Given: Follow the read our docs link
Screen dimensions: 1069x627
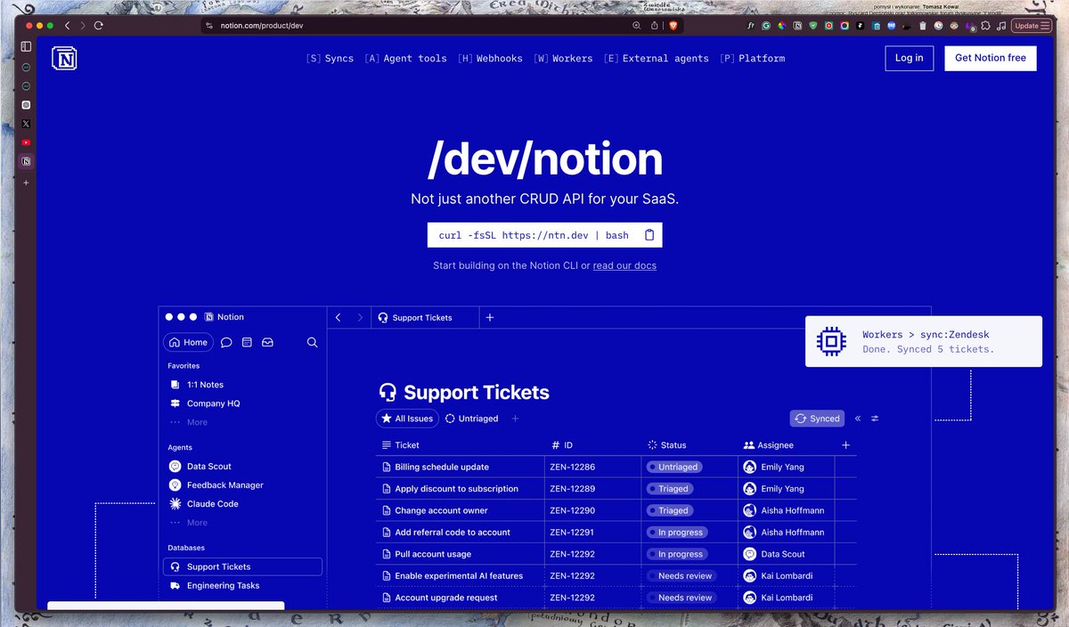Looking at the screenshot, I should coord(624,265).
